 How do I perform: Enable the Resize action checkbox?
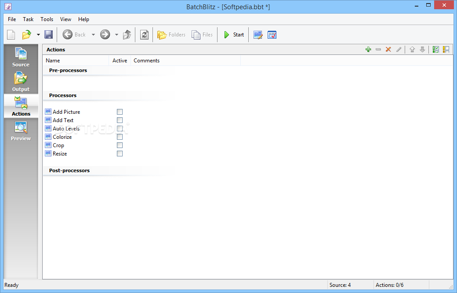pos(120,153)
